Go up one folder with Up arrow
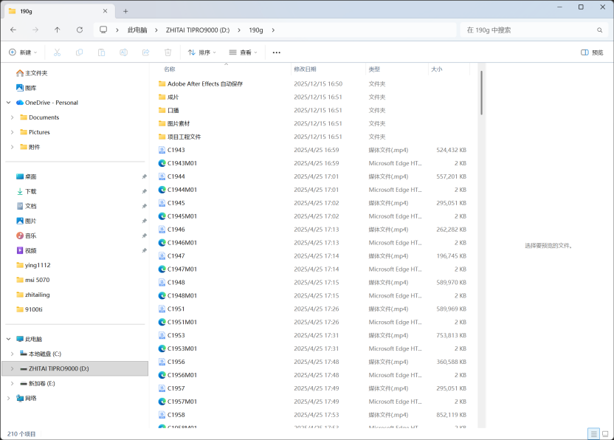The height and width of the screenshot is (440, 614). pos(58,30)
